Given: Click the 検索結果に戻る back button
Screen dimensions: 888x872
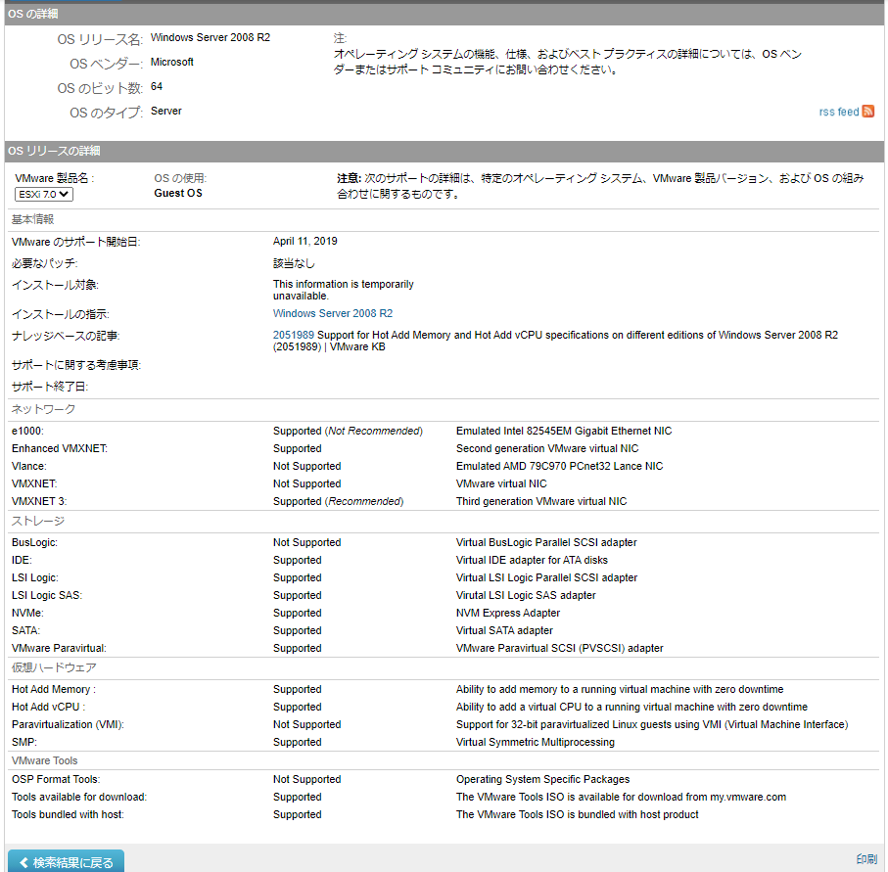Looking at the screenshot, I should coord(65,859).
